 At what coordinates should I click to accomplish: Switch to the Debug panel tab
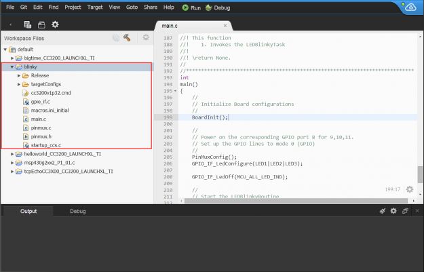[x=77, y=211]
